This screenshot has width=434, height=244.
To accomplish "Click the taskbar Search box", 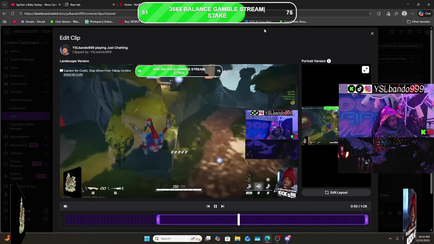I will (x=177, y=239).
